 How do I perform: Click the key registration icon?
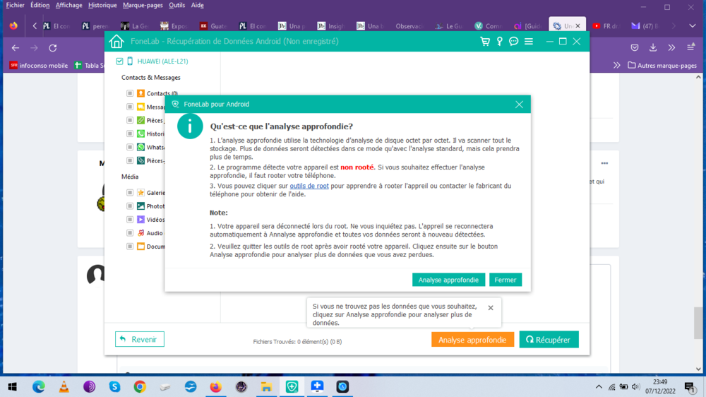(x=500, y=42)
